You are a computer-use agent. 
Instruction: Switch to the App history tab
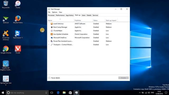pyautogui.click(x=70, y=15)
